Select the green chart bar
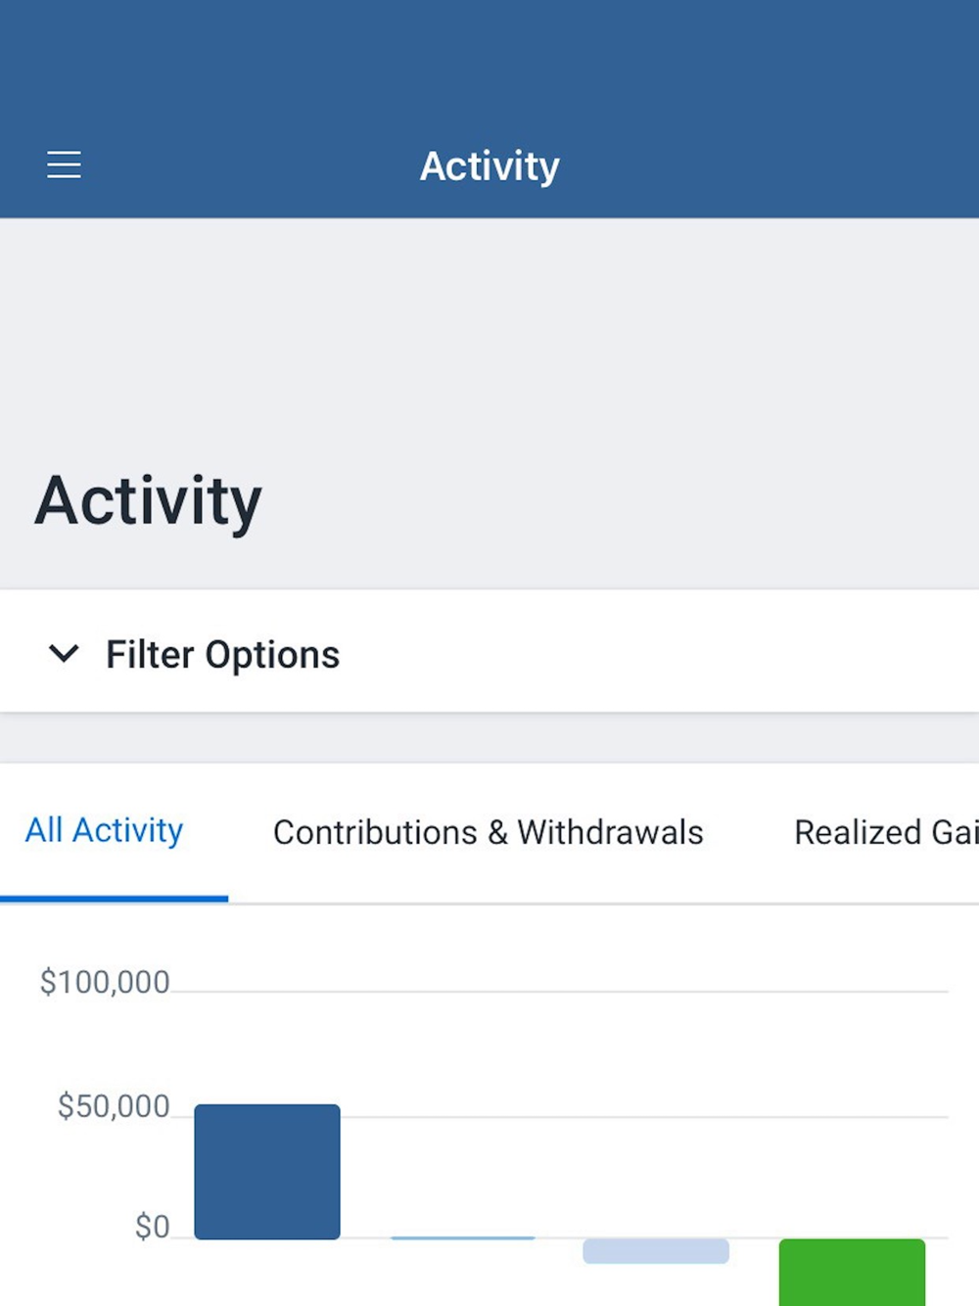This screenshot has width=979, height=1306. tap(852, 1271)
